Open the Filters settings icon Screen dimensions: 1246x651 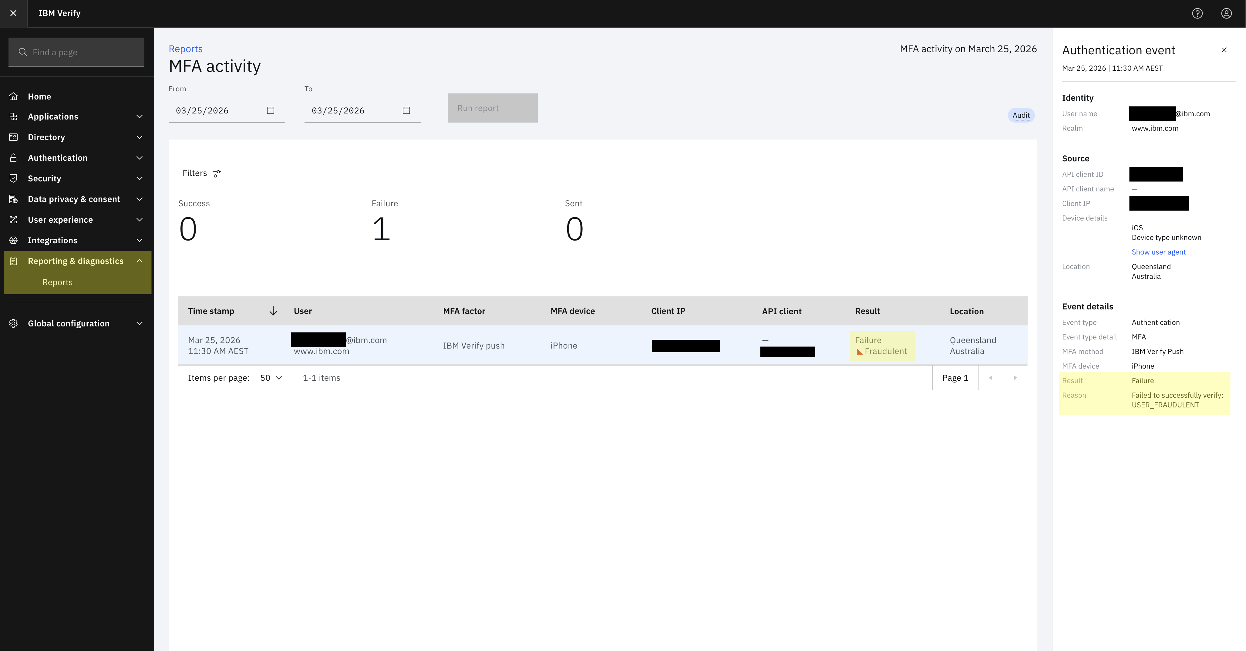pyautogui.click(x=217, y=174)
